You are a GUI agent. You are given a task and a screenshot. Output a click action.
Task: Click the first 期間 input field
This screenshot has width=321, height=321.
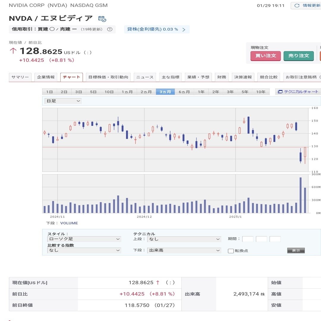[x=248, y=239]
